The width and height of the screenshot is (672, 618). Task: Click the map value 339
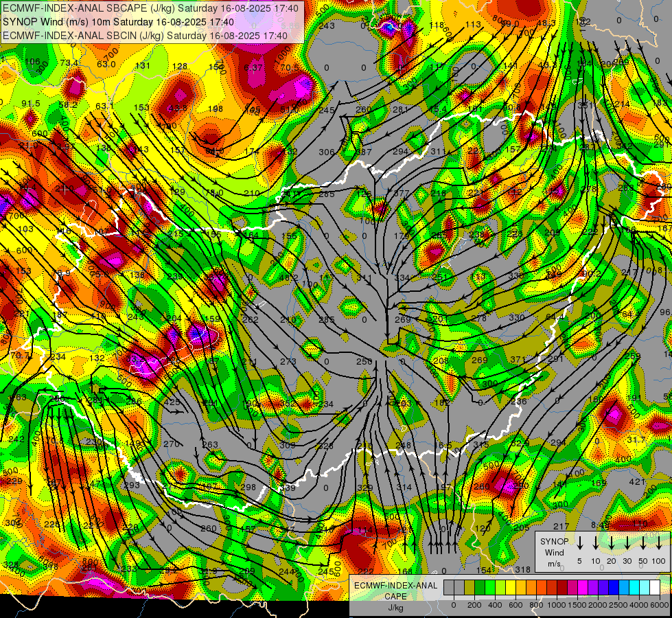[288, 488]
